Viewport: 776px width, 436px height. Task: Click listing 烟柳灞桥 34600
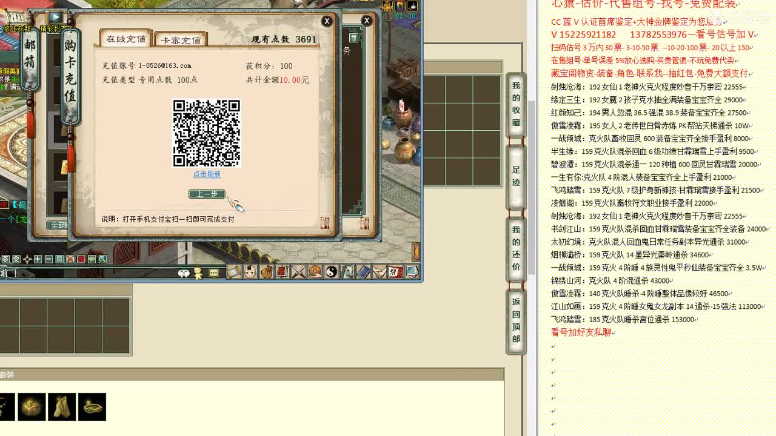click(630, 255)
